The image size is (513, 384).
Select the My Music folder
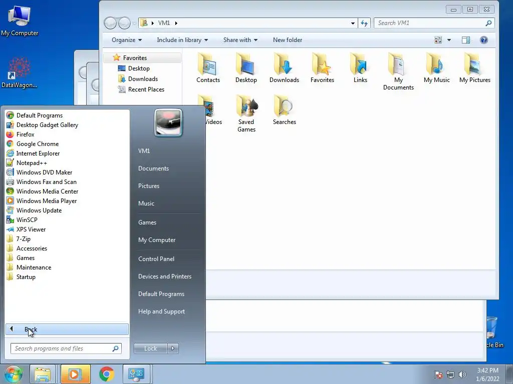(436, 68)
